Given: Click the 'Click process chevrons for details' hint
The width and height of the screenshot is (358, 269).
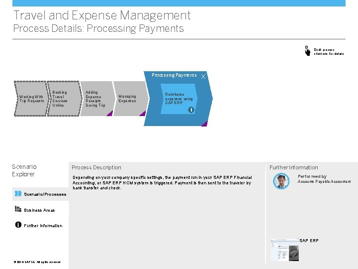Looking at the screenshot, I should [x=329, y=52].
